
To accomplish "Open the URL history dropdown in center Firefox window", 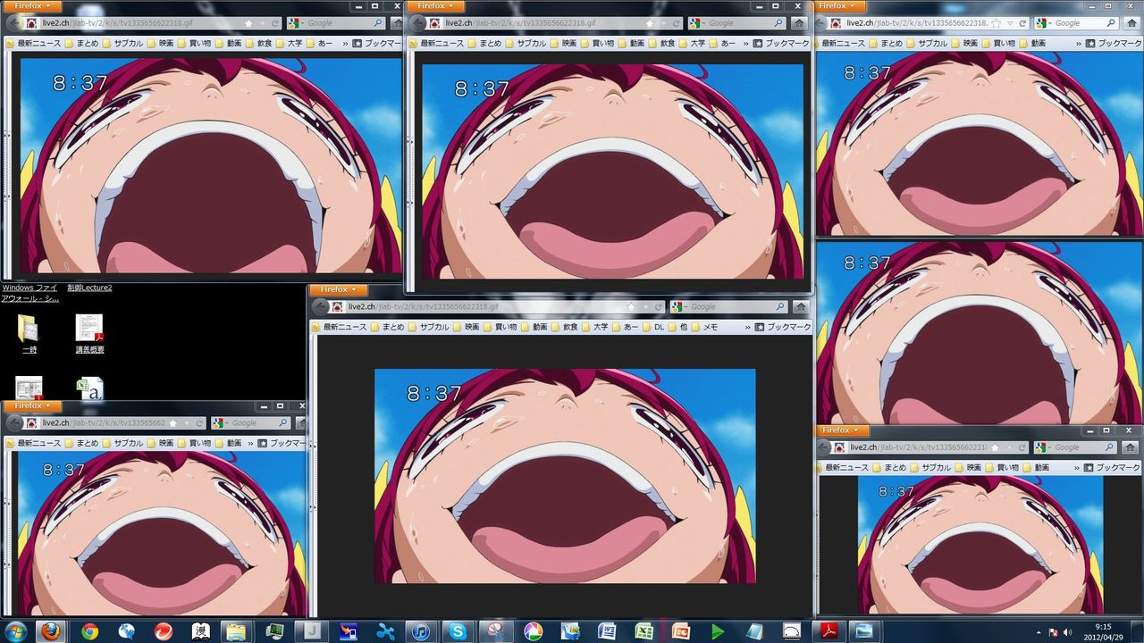I will click(644, 306).
